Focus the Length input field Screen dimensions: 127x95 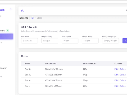tap(50, 41)
